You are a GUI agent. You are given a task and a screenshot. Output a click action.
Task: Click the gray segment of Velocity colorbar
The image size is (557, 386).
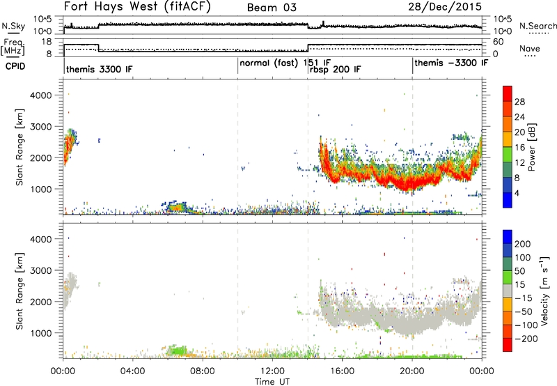click(508, 291)
